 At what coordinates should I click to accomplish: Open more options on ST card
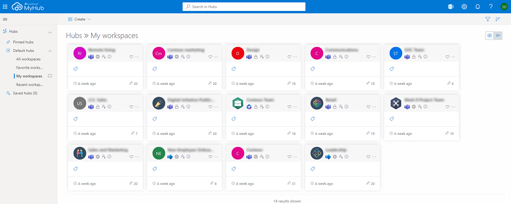point(453,57)
